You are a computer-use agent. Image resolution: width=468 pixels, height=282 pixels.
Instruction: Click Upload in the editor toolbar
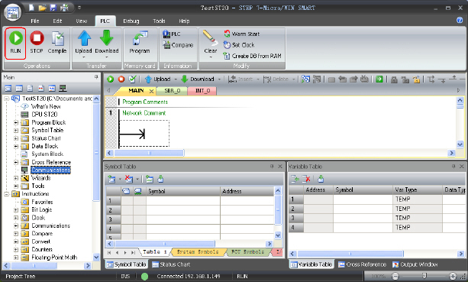click(157, 79)
